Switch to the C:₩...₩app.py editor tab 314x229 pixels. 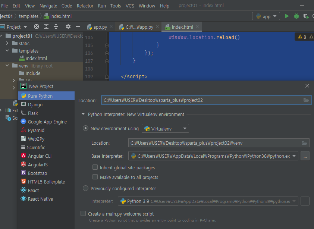(x=139, y=27)
